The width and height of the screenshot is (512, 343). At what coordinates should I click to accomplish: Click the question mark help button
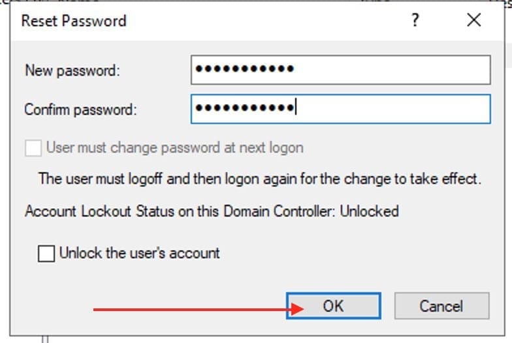tap(415, 20)
